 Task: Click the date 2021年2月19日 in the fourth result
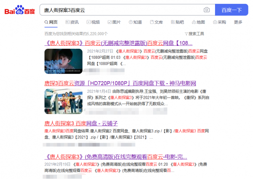pyautogui.click(x=57, y=164)
